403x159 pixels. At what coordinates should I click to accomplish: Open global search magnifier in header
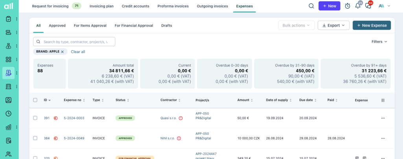[x=311, y=6]
